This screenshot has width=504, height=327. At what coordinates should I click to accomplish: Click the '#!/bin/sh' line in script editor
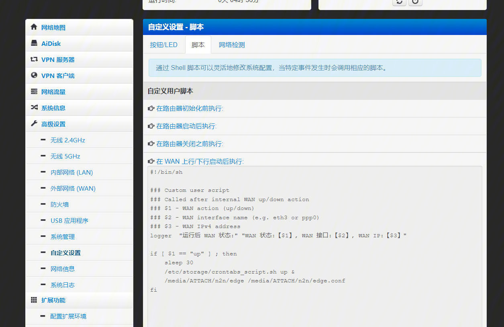[166, 172]
